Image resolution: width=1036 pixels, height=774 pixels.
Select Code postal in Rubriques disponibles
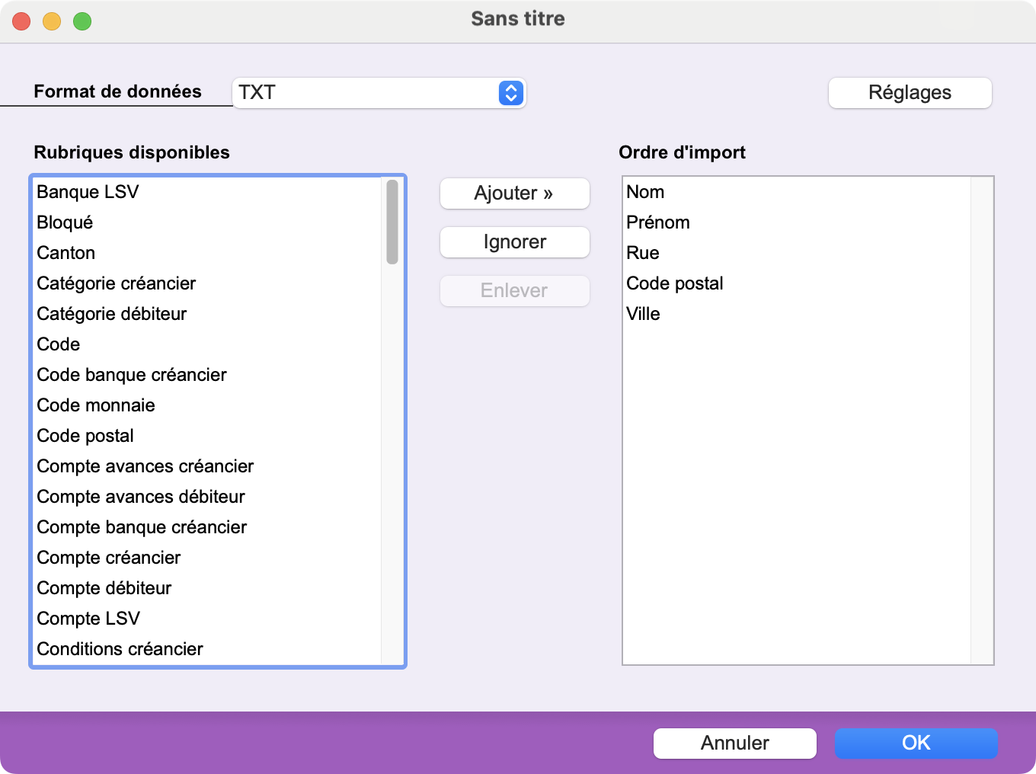tap(207, 436)
